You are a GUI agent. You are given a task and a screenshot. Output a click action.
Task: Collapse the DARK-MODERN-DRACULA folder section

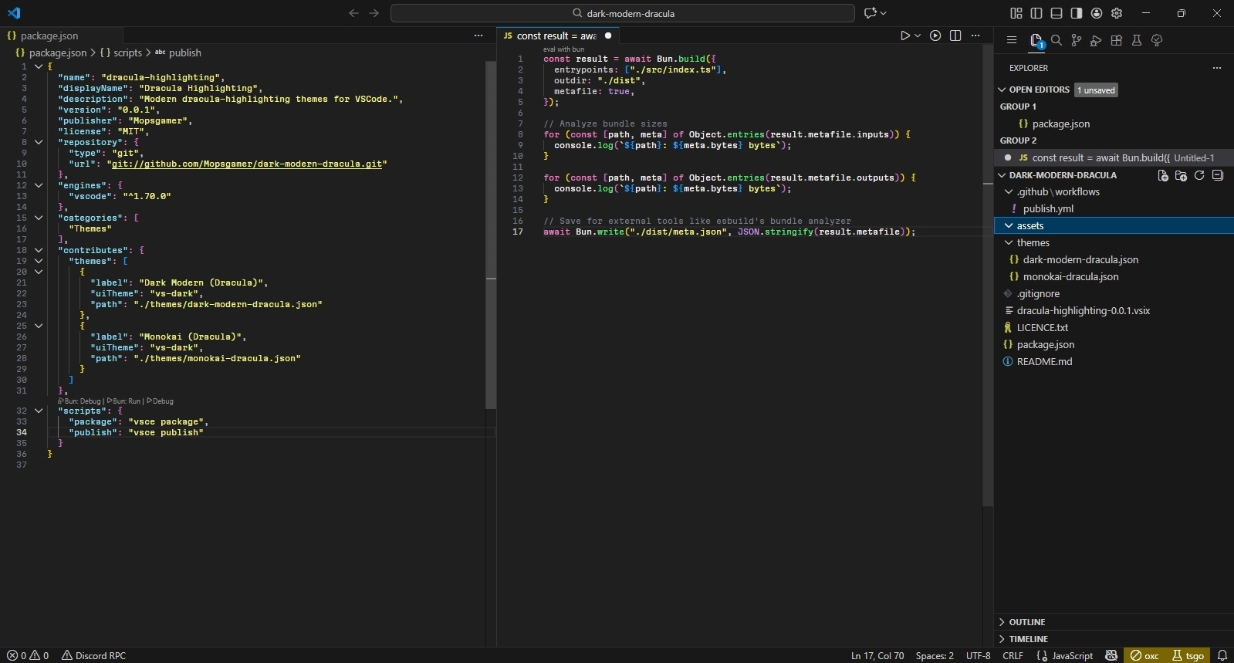(1002, 175)
